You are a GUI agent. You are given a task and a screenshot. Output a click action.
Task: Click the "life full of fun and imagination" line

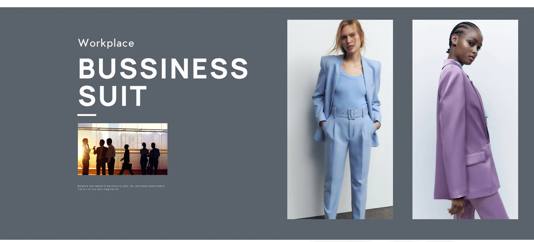(98, 189)
